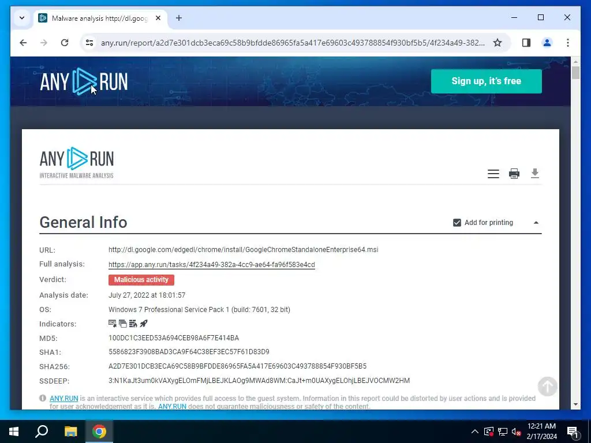Click the info icon beside the disclaimer
This screenshot has height=443, width=591.
point(43,398)
